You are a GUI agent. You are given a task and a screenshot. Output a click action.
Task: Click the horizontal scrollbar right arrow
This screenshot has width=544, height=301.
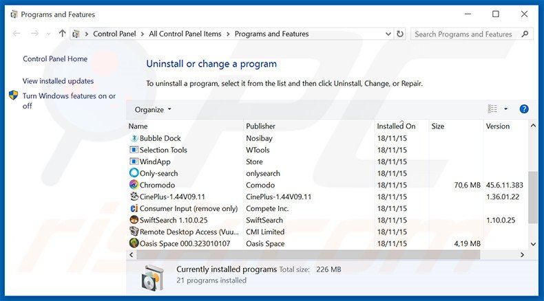pyautogui.click(x=522, y=254)
